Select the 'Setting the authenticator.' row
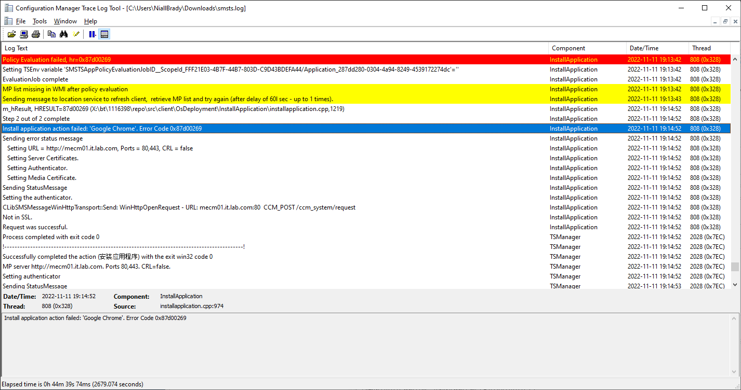 pyautogui.click(x=366, y=198)
